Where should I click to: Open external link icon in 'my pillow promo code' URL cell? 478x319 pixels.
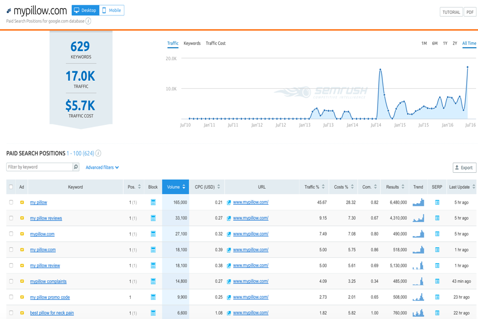[228, 297]
